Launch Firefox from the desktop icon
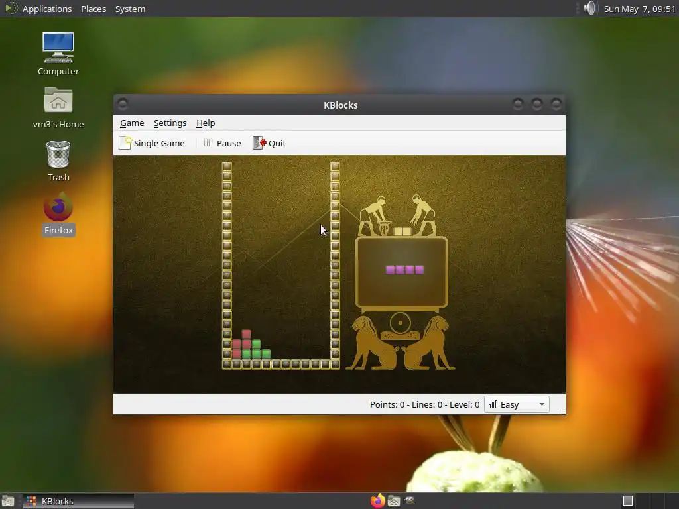The height and width of the screenshot is (509, 679). 58,214
